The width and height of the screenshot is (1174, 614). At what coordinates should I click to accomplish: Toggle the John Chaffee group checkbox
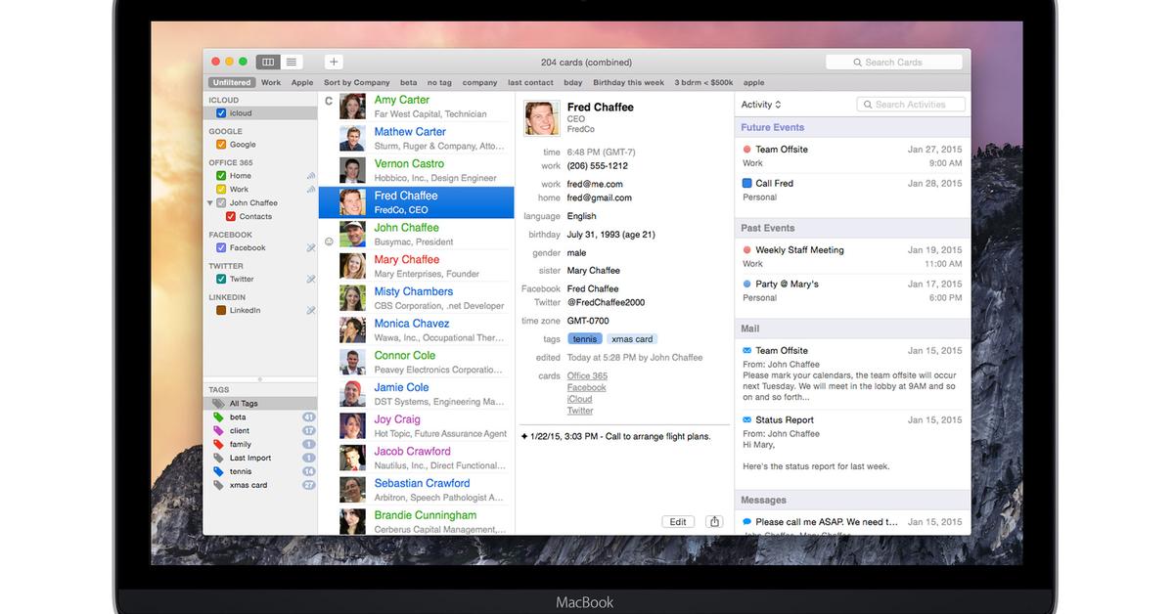(221, 203)
